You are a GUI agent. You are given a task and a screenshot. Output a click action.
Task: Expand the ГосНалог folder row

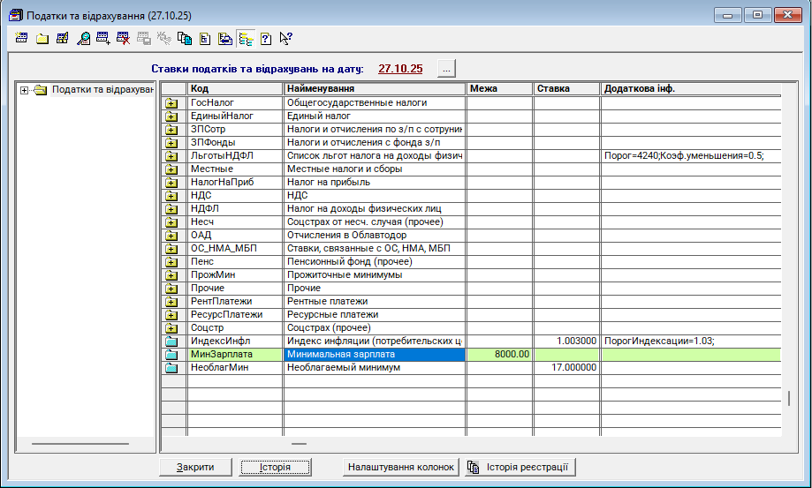coord(172,103)
